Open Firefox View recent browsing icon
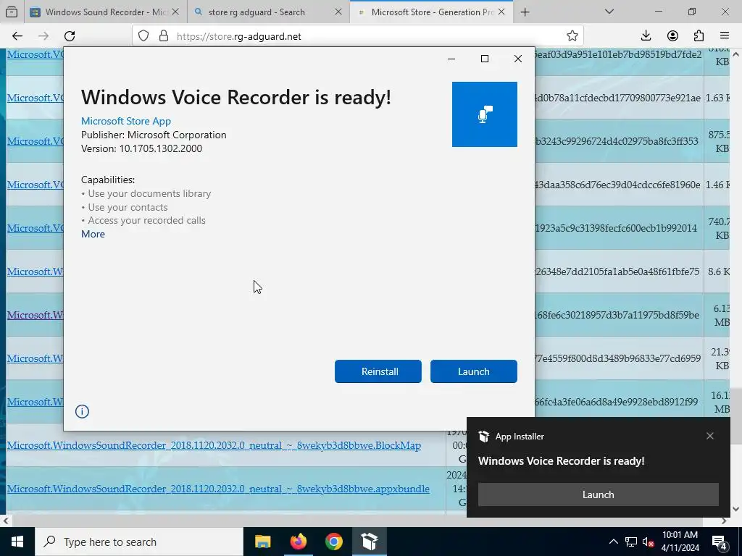The height and width of the screenshot is (556, 742). 12,12
